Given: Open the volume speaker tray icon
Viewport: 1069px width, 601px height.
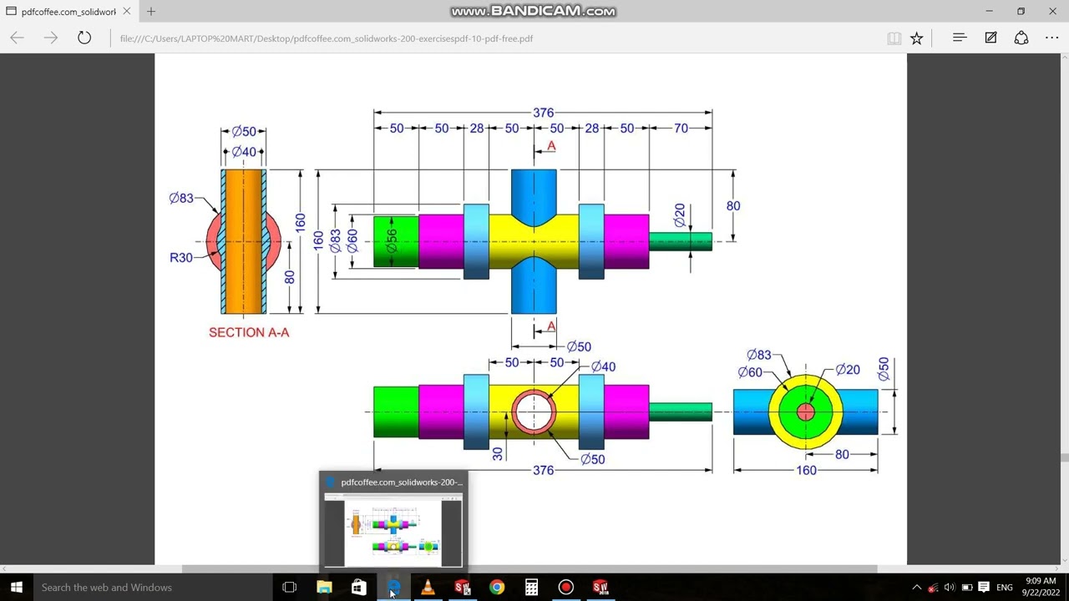Looking at the screenshot, I should [x=950, y=588].
